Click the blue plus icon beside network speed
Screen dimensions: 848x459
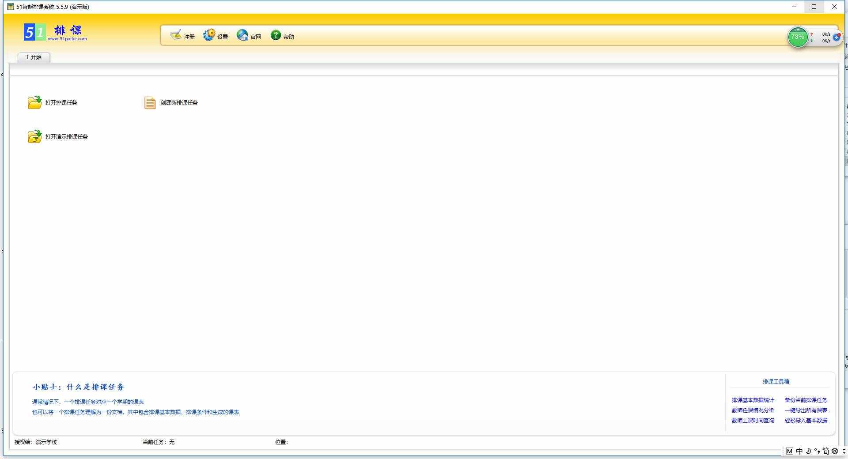(837, 37)
